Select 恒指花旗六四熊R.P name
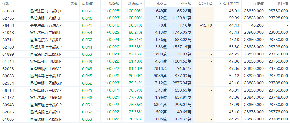 pos(46,40)
